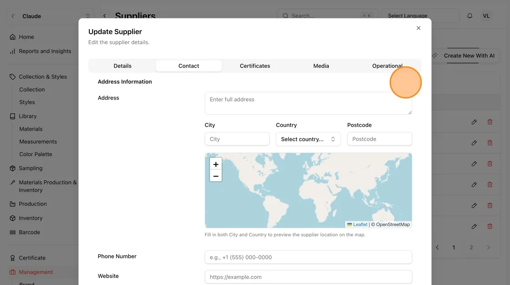The height and width of the screenshot is (285, 510).
Task: Click the Home icon in the sidebar
Action: coord(13,37)
